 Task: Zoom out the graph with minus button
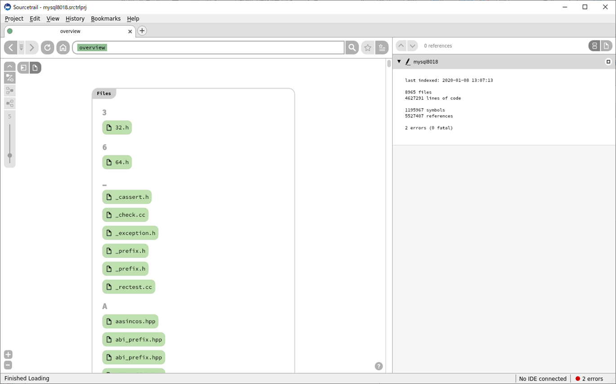tap(8, 365)
